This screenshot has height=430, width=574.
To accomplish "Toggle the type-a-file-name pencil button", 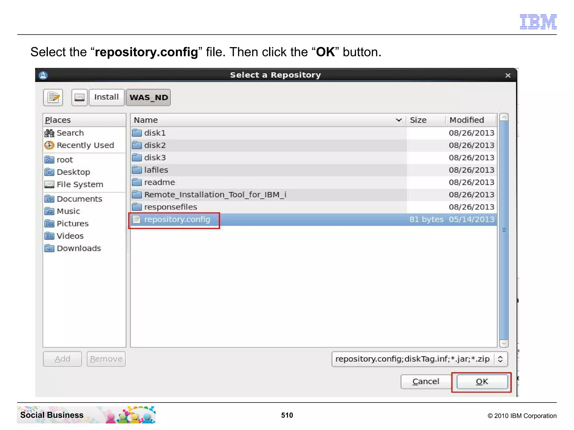I will click(x=53, y=97).
